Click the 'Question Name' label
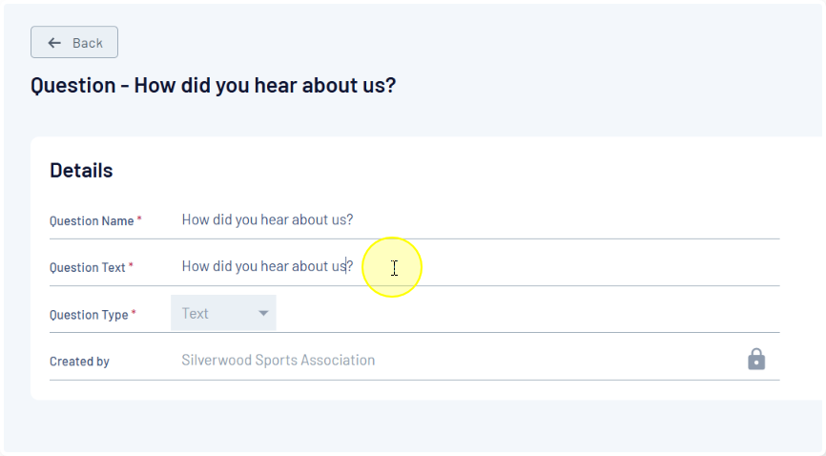 click(x=92, y=221)
